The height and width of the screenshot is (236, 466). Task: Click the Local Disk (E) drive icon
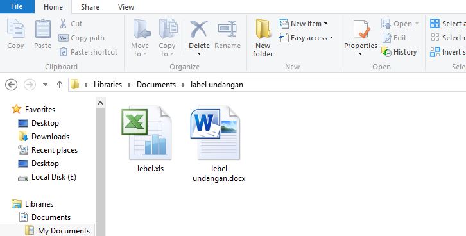(23, 178)
